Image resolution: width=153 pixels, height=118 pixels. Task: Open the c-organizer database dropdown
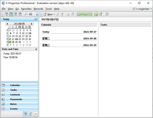(x=142, y=9)
